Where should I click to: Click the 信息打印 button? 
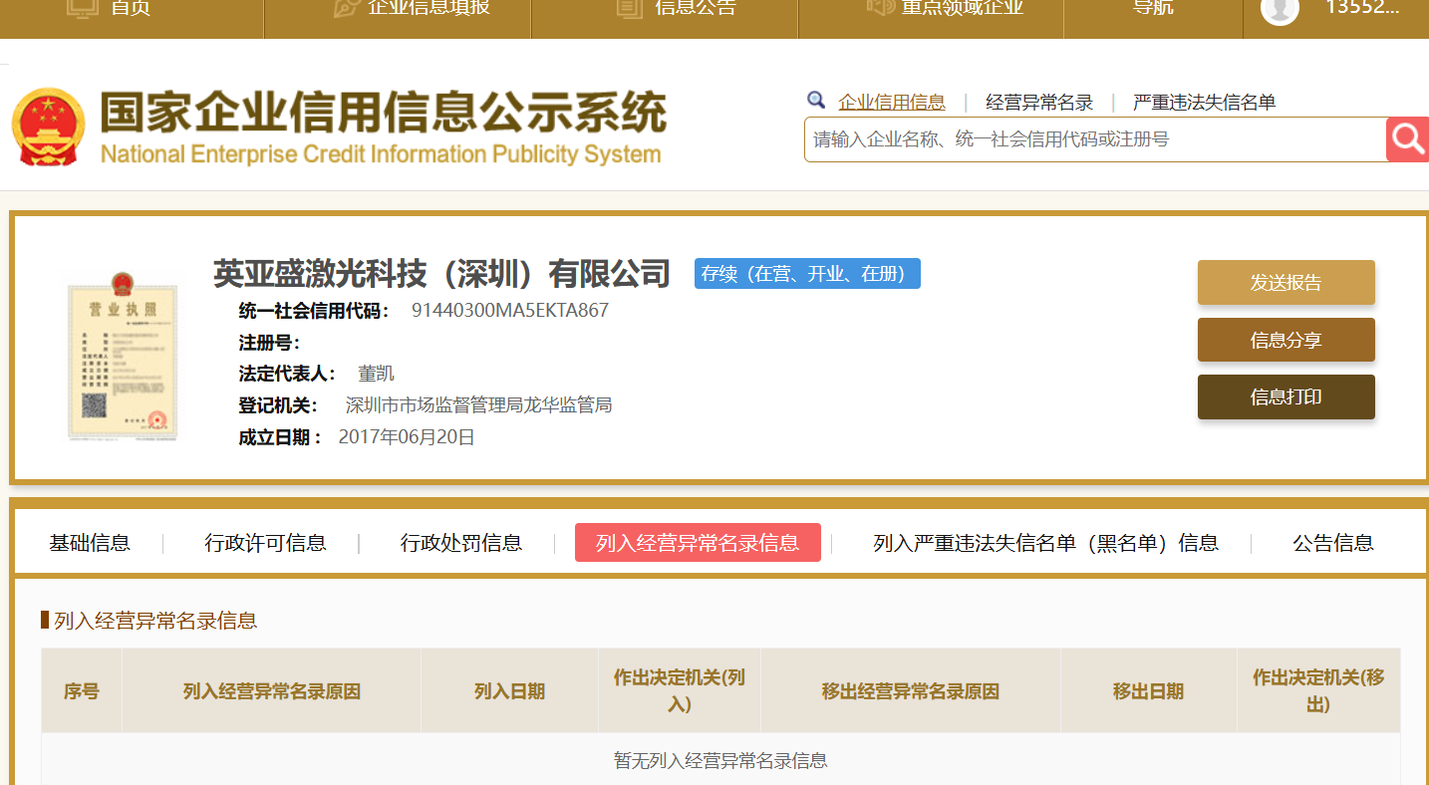[1286, 396]
